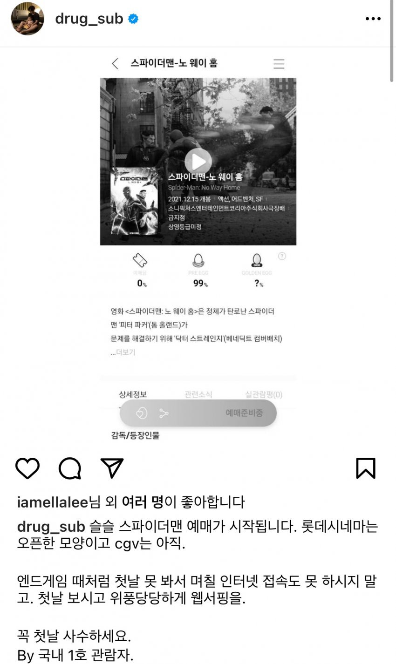
Task: Play the Spider-Man trailer video
Action: (198, 162)
